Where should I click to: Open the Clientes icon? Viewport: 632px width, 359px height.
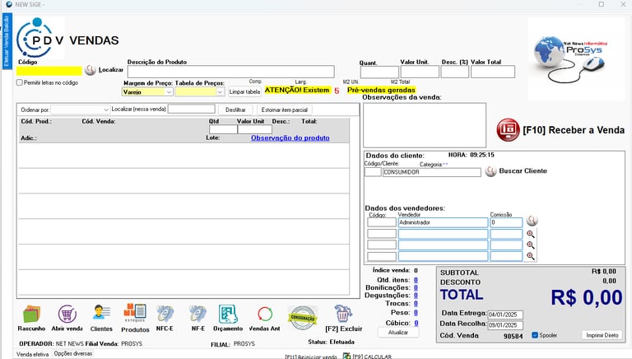point(101,314)
